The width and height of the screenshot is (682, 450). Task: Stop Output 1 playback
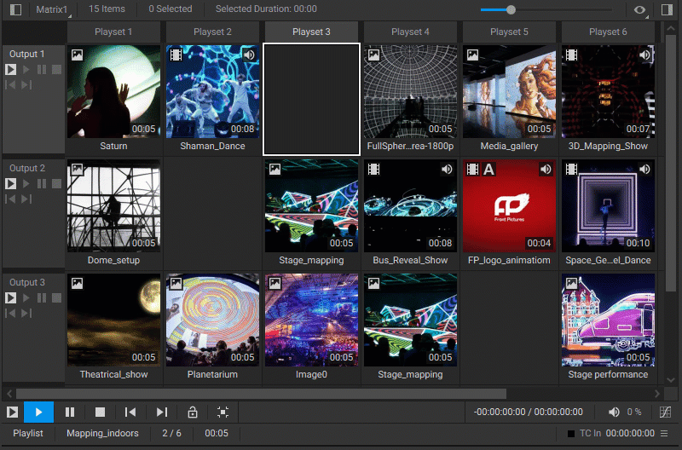point(56,70)
